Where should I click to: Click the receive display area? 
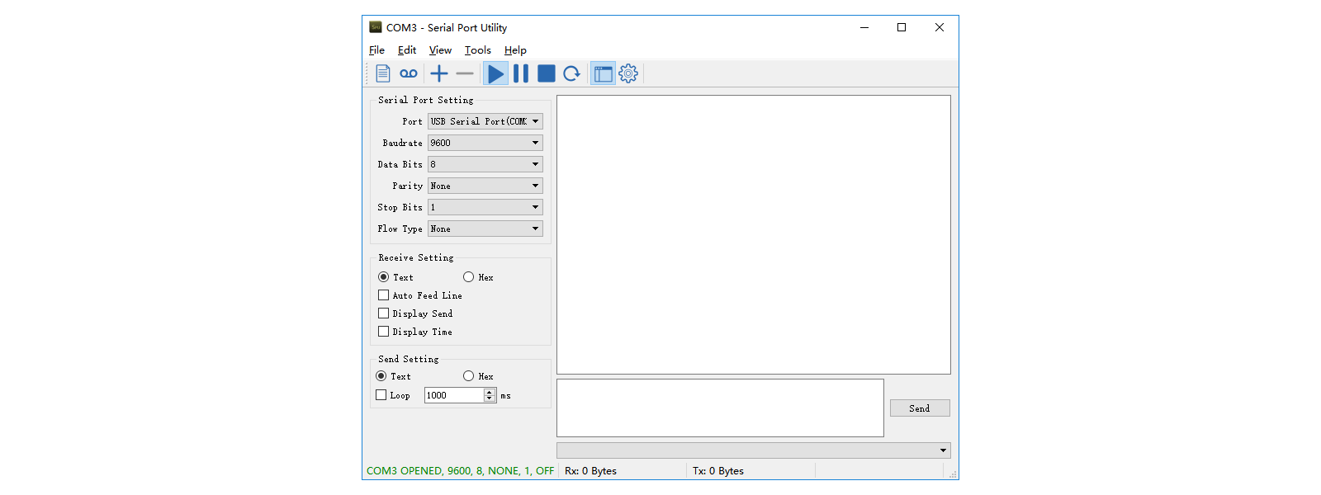point(754,234)
